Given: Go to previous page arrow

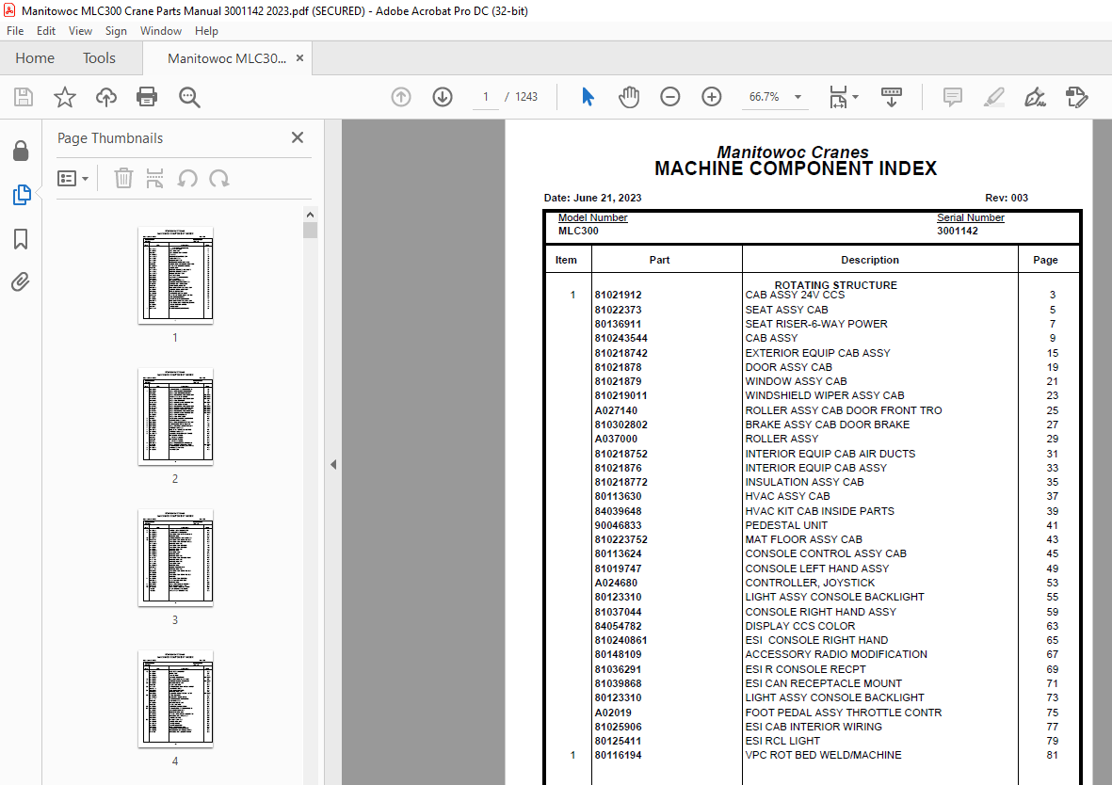Looking at the screenshot, I should click(x=401, y=96).
